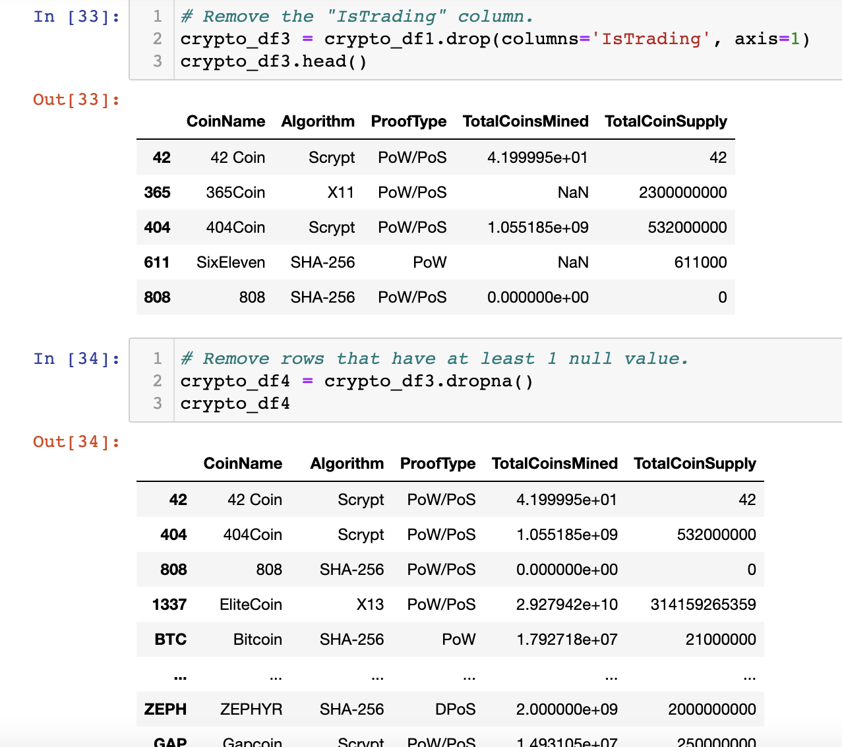Click line number 2 in cell 34

coord(157,381)
